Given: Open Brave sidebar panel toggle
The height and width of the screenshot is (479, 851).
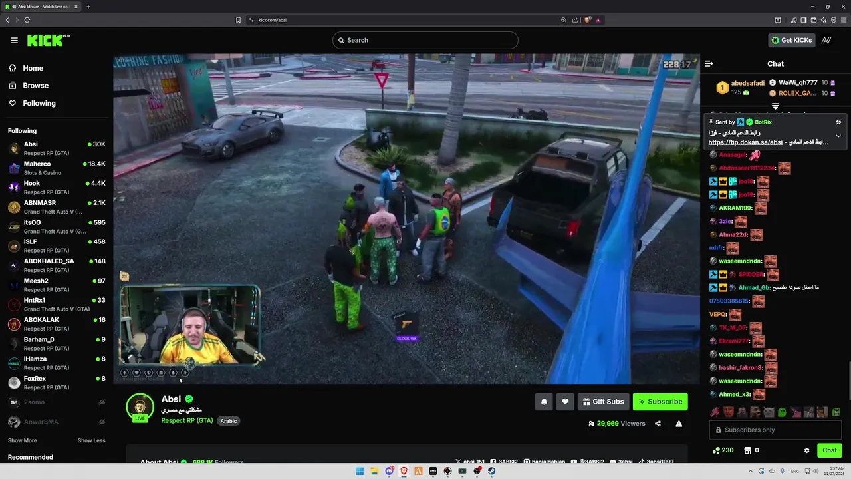Looking at the screenshot, I should pos(804,20).
